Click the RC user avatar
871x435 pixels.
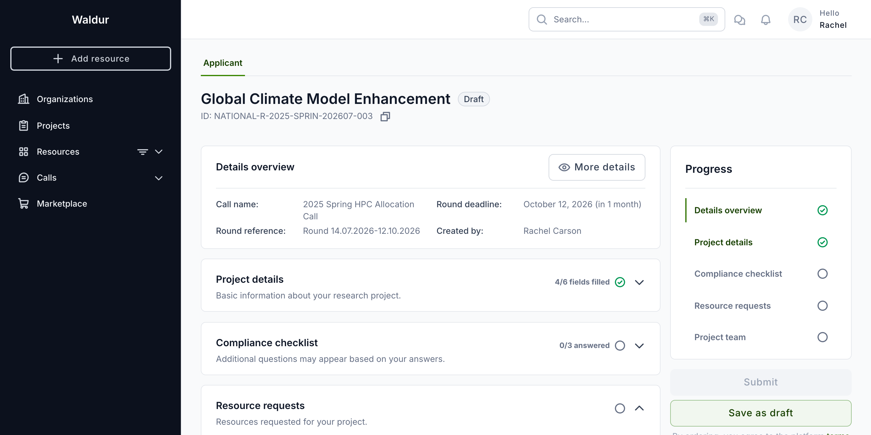[x=800, y=20]
